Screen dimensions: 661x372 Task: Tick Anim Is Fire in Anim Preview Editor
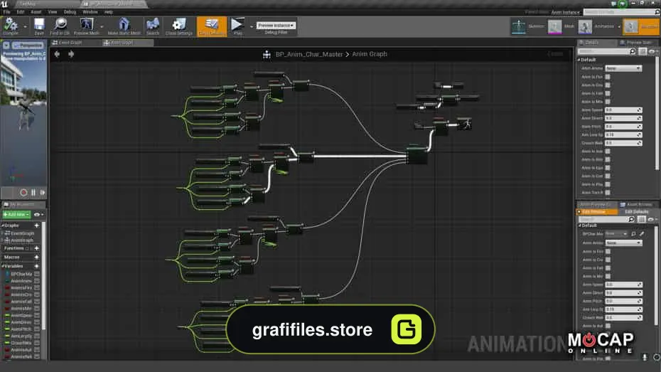[x=608, y=251]
